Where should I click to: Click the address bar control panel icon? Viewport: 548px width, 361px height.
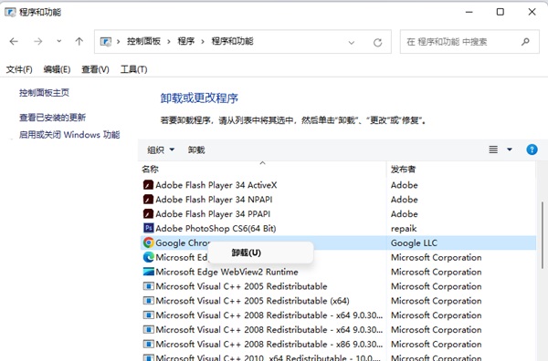pos(106,42)
